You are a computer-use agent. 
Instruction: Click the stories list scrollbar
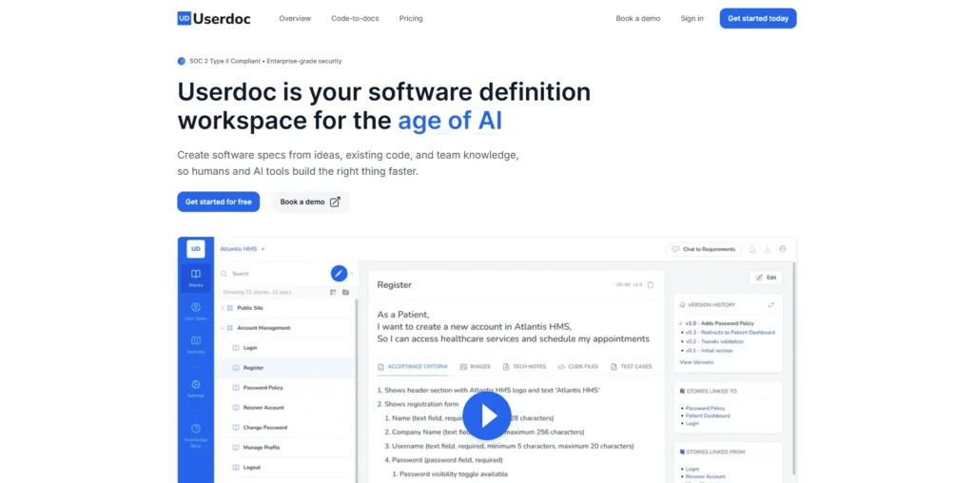(357, 391)
